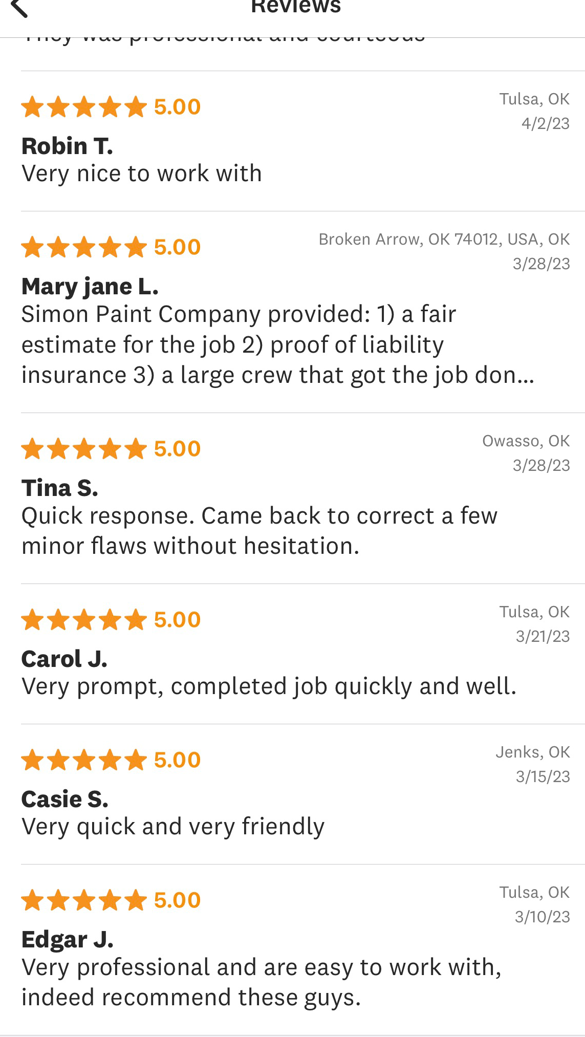This screenshot has height=1037, width=585.
Task: Select reviewer name Tina S.
Action: point(60,488)
